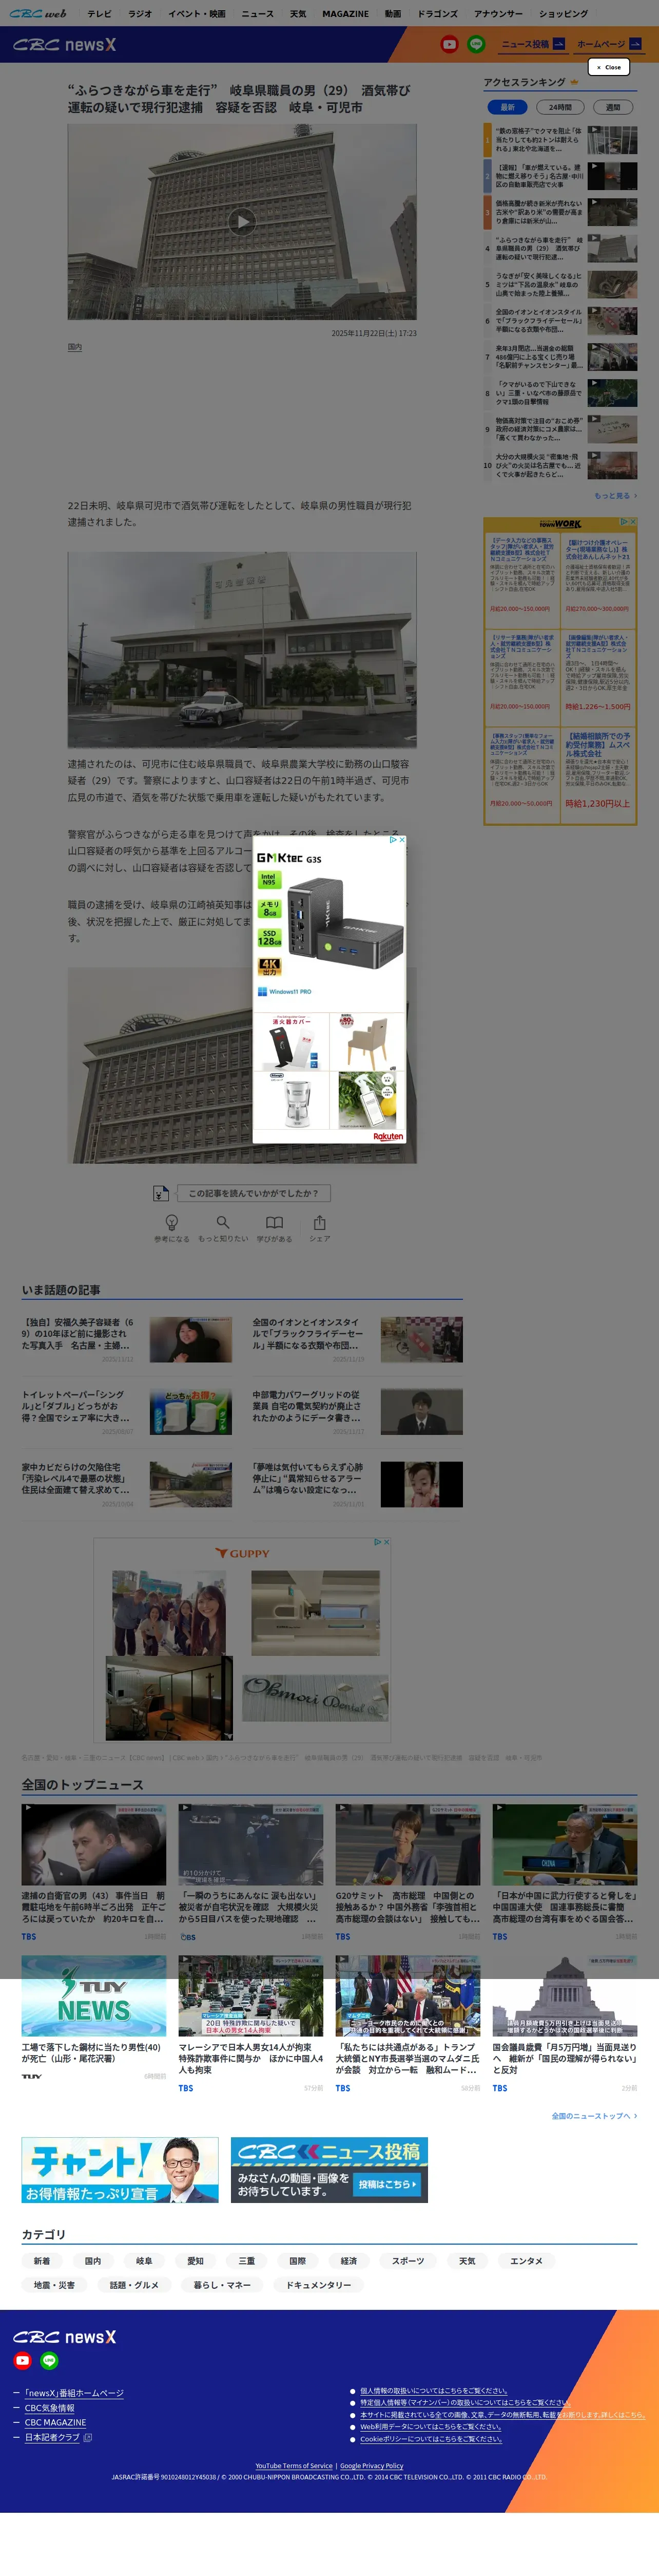The width and height of the screenshot is (659, 2576).
Task: Click the CBC web logo at top
Action: pyautogui.click(x=38, y=13)
